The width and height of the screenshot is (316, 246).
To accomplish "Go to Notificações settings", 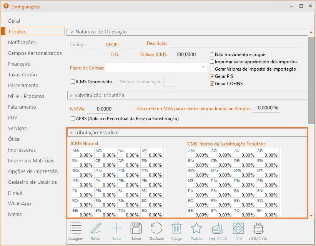I will [x=22, y=43].
